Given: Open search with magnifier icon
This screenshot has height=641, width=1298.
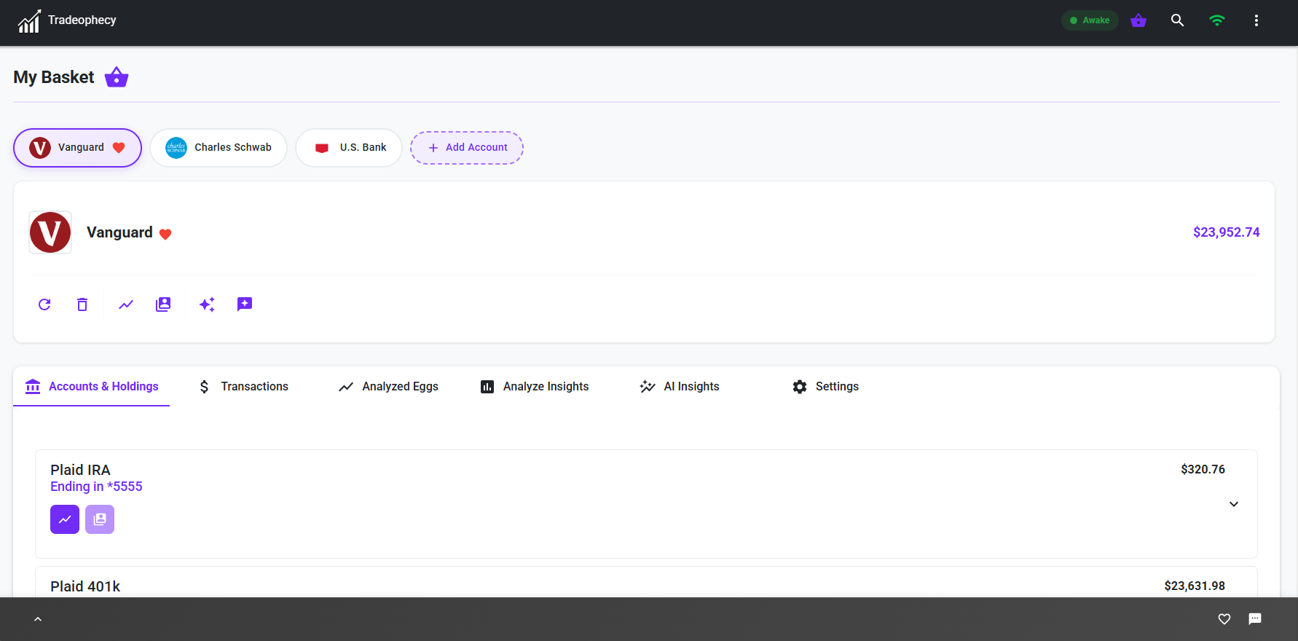Looking at the screenshot, I should pyautogui.click(x=1177, y=20).
